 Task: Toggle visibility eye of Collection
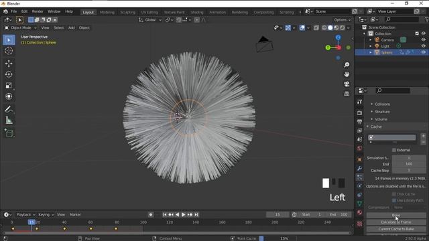click(x=423, y=33)
